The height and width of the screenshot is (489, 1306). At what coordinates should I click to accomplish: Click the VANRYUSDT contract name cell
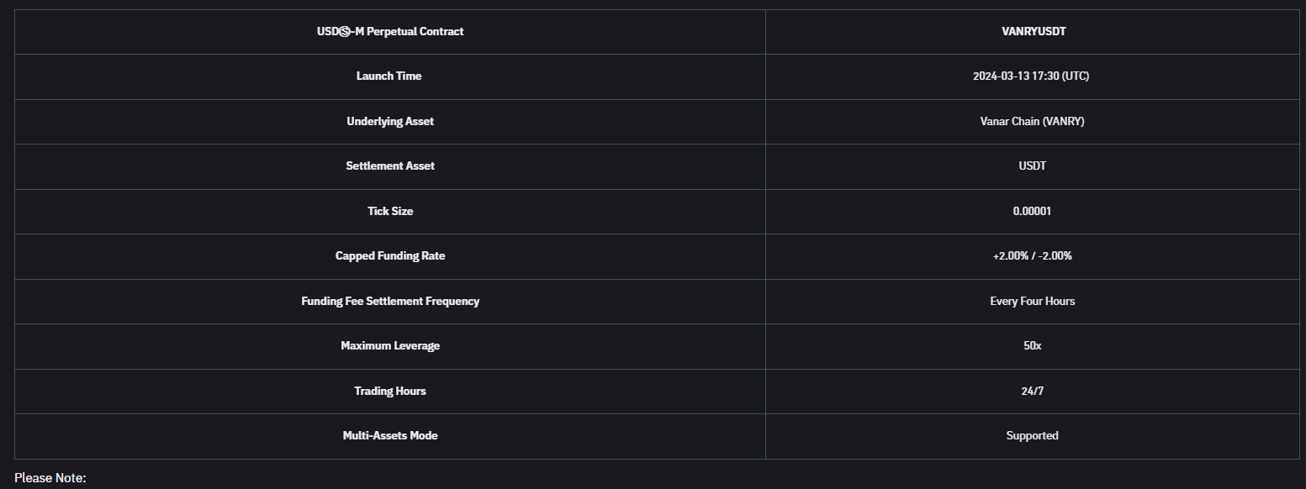coord(1032,32)
